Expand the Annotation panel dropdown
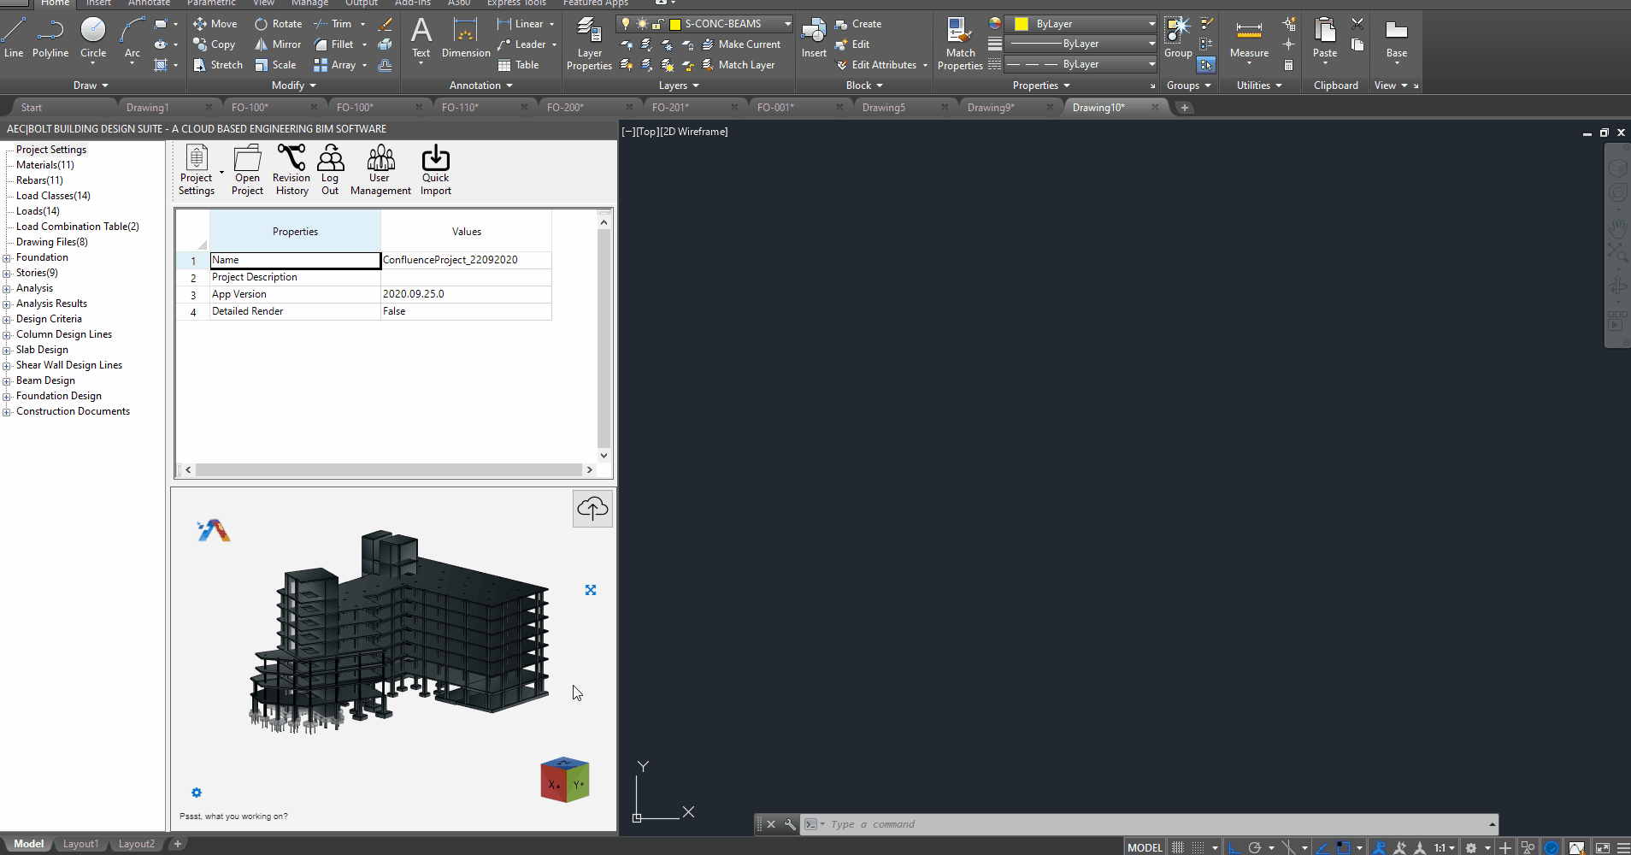The height and width of the screenshot is (855, 1631). point(481,85)
